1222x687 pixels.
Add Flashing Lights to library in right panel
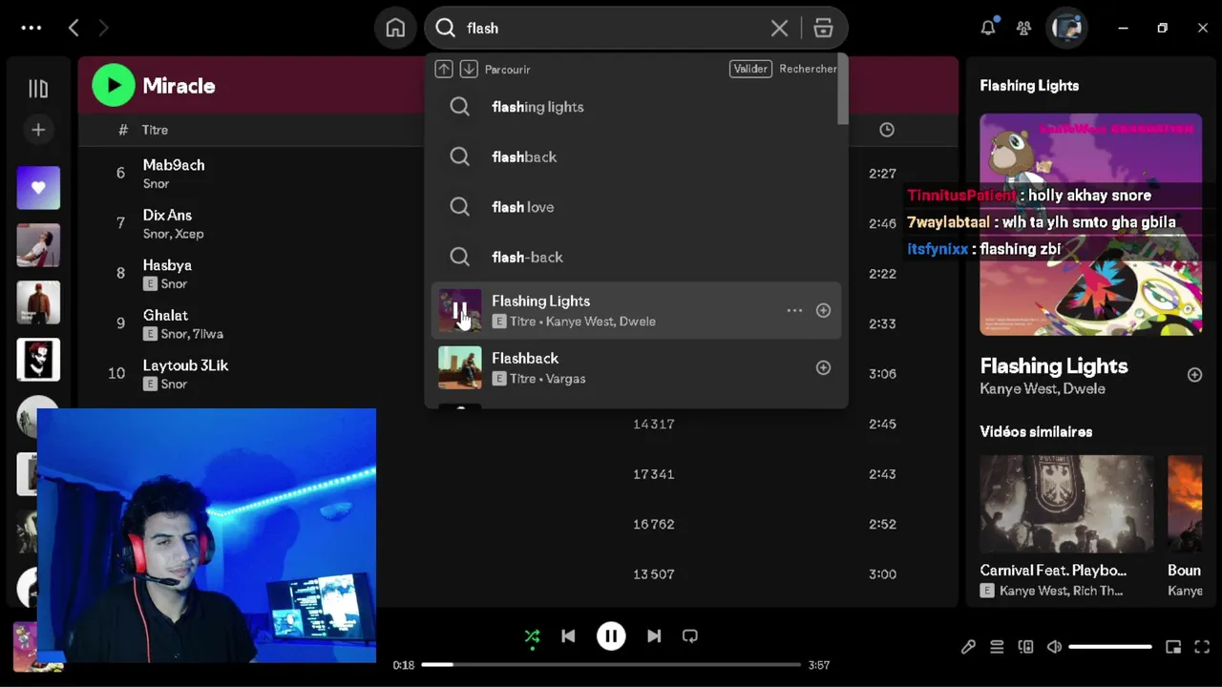pyautogui.click(x=1194, y=375)
